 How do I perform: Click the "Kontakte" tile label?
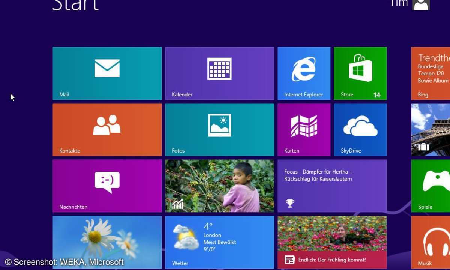tap(70, 151)
